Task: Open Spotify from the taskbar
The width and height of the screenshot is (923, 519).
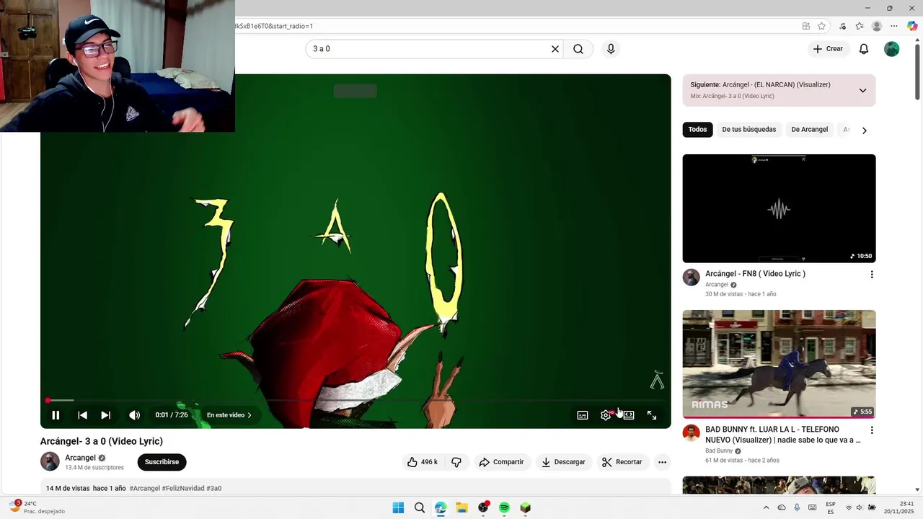Action: point(504,508)
